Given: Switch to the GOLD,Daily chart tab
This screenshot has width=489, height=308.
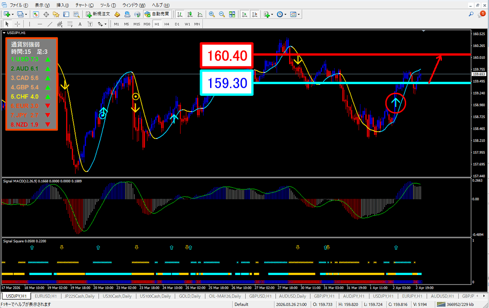Looking at the screenshot, I should point(190,296).
